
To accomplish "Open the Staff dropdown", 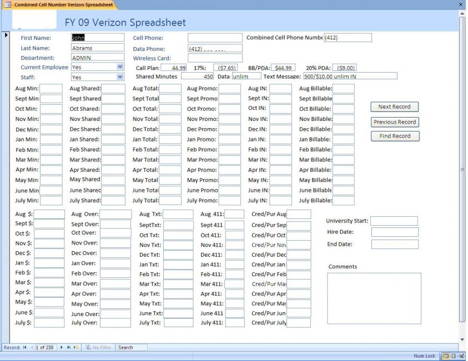I will [120, 77].
